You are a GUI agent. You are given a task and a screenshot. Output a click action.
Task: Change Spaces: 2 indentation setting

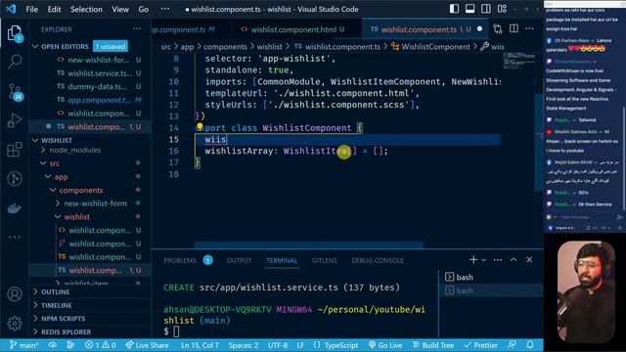[244, 345]
